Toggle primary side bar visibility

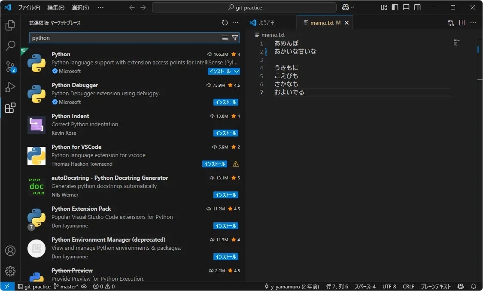click(395, 7)
